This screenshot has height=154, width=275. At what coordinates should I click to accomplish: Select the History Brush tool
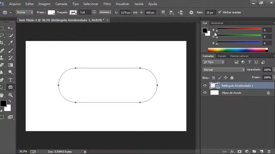click(10, 58)
